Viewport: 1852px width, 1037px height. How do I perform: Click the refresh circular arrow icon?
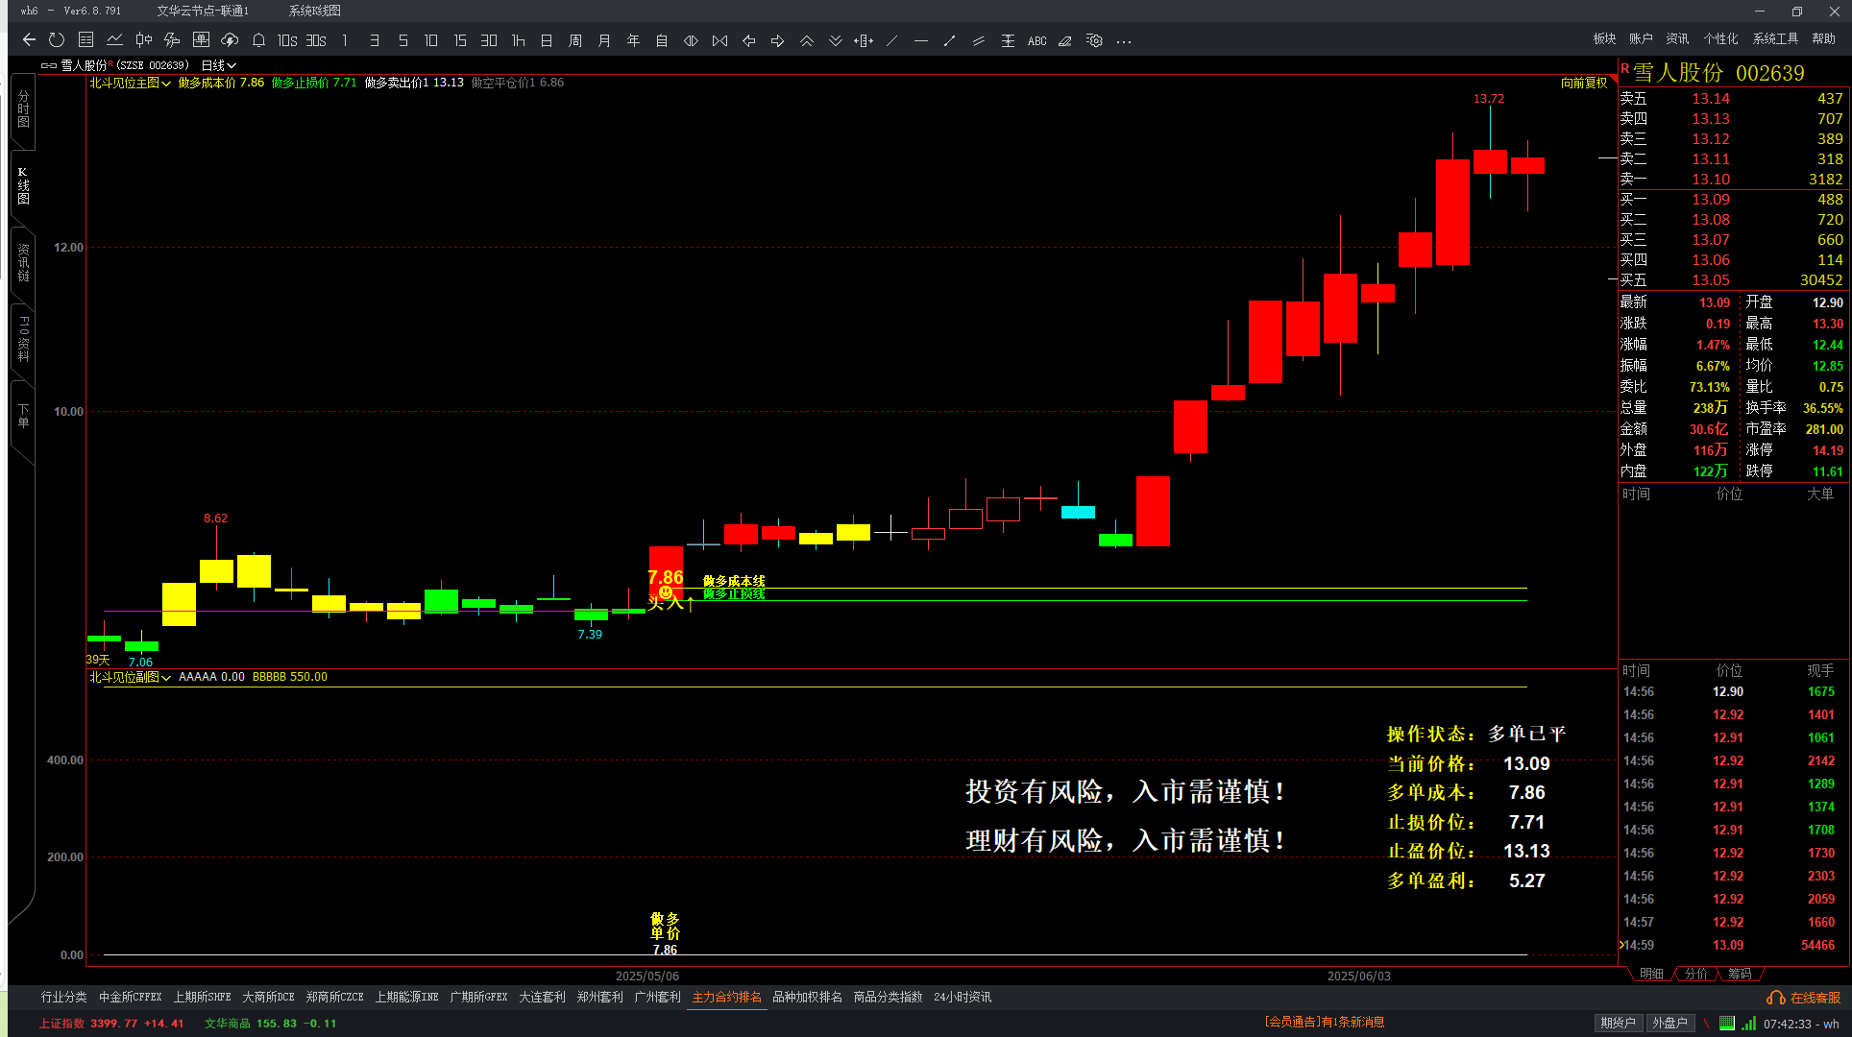(57, 40)
